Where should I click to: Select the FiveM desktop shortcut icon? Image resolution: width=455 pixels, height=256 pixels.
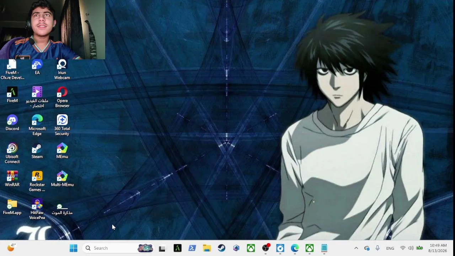click(12, 95)
